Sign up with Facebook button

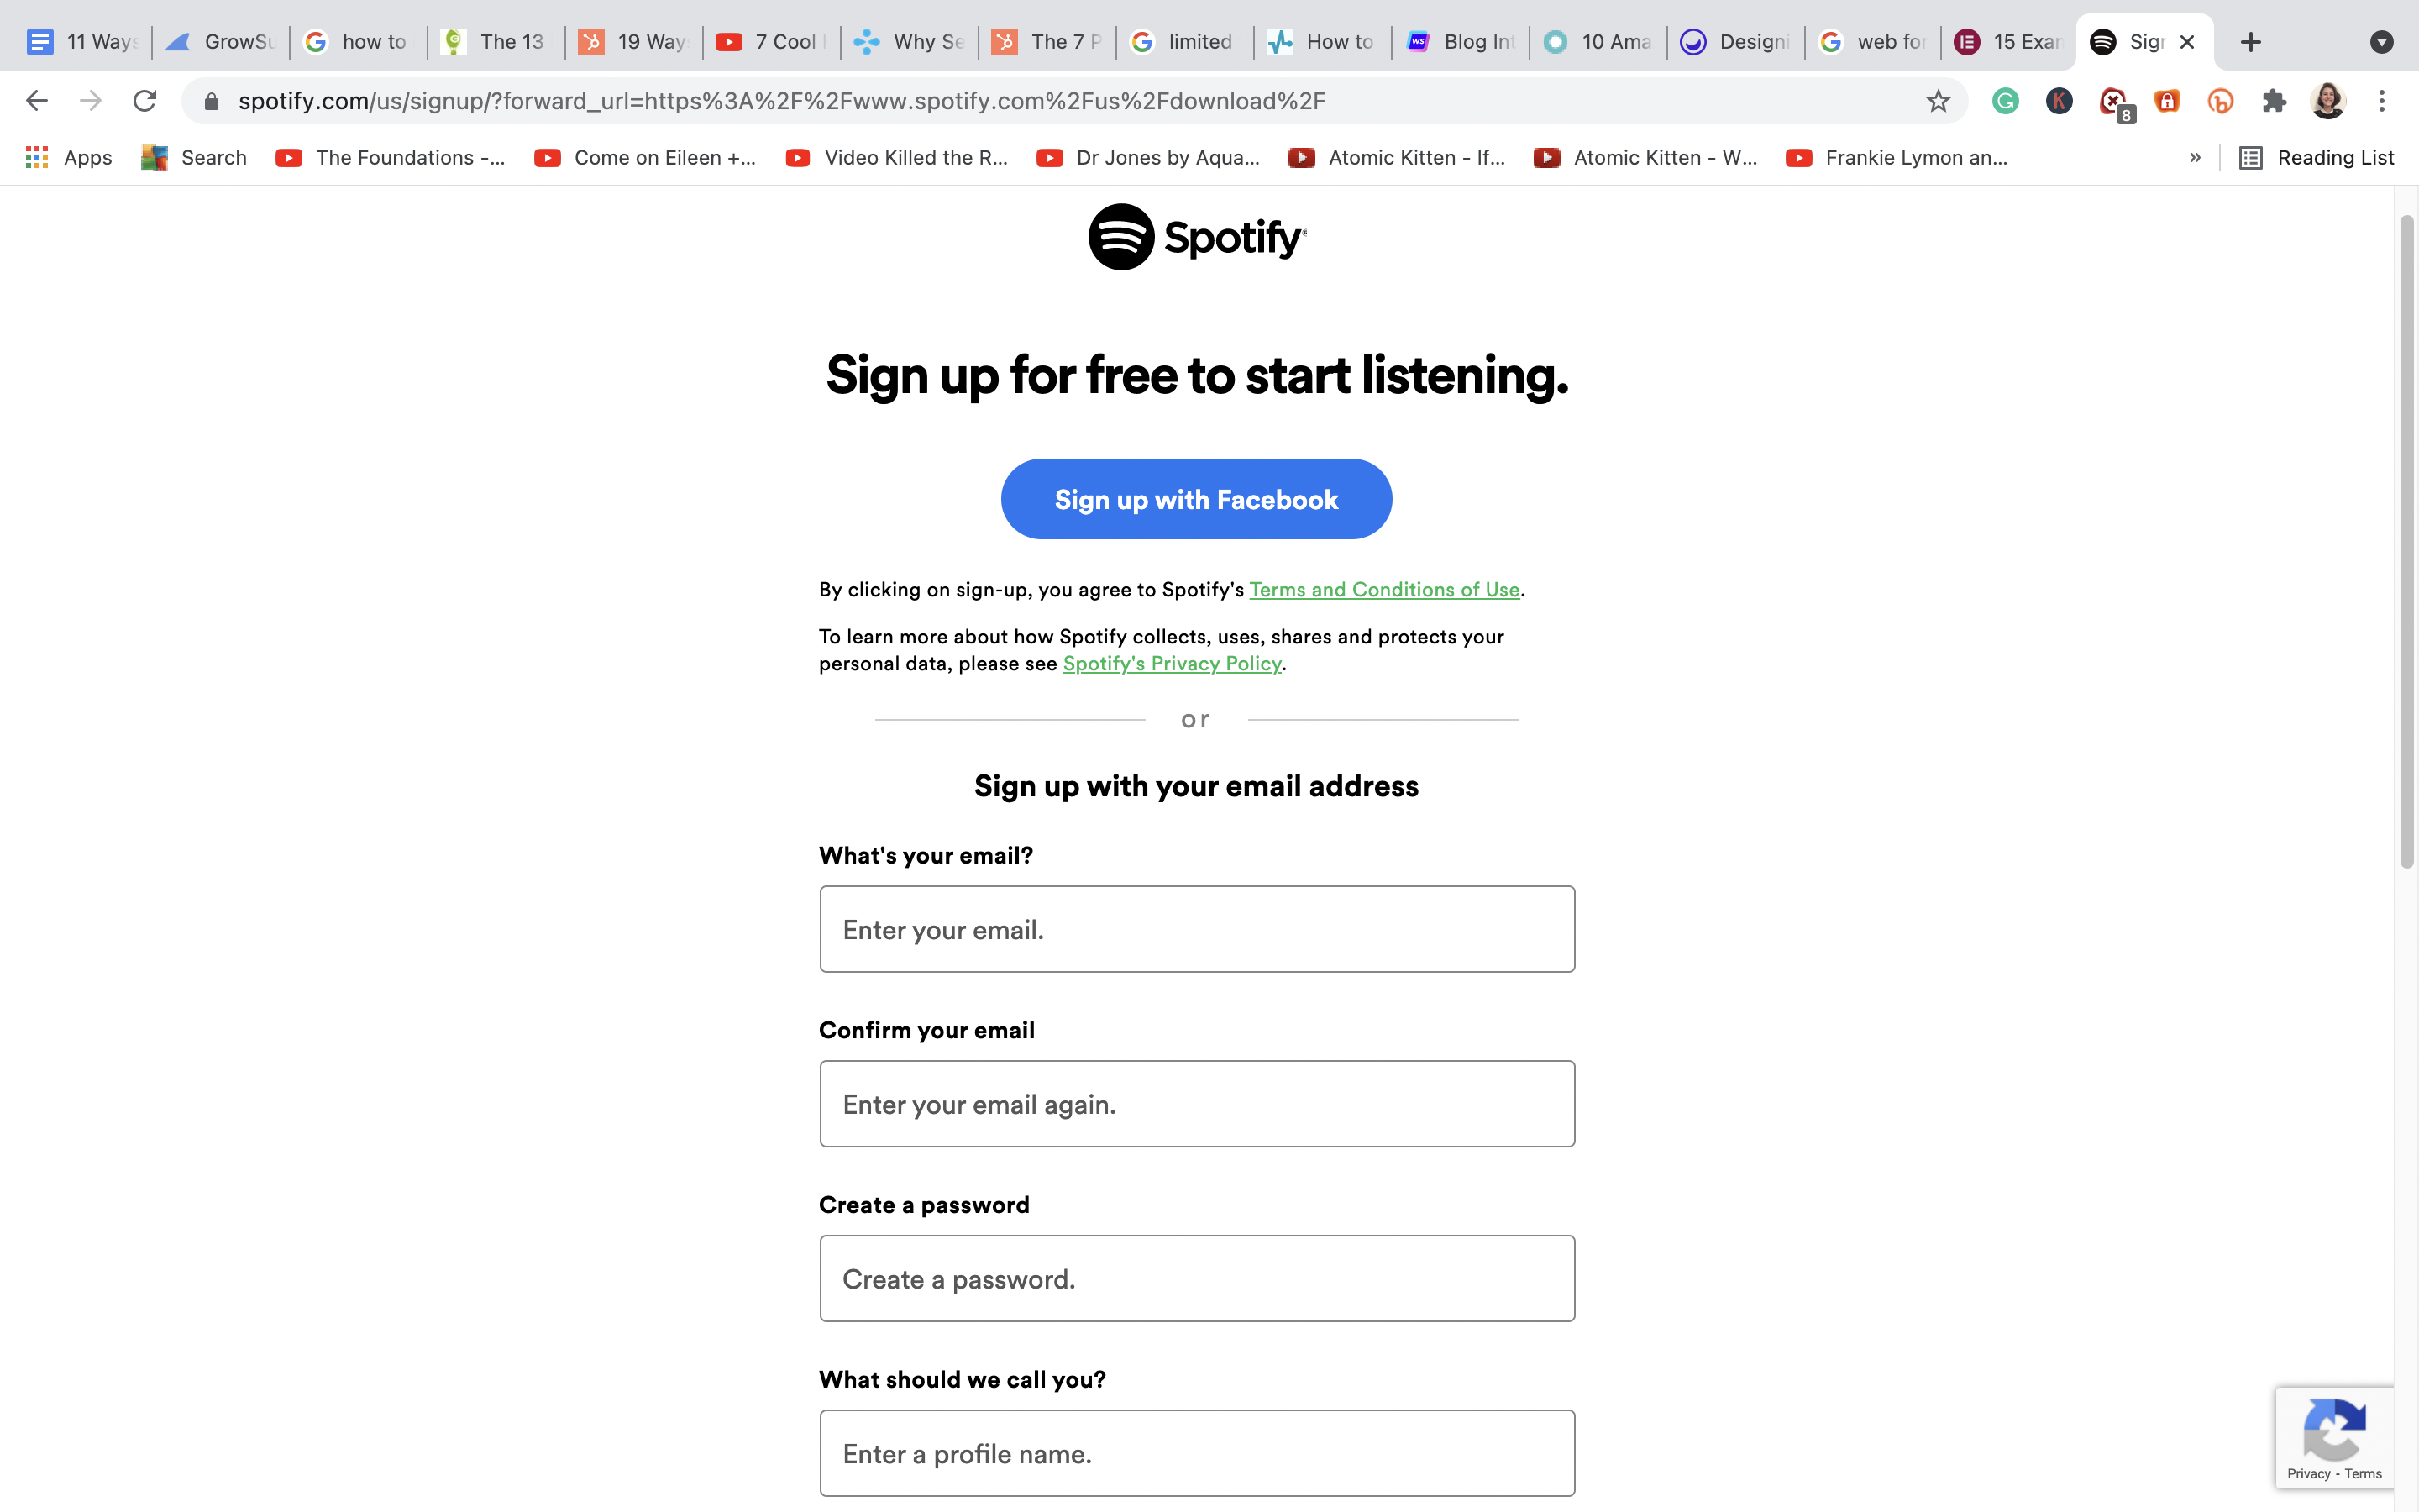pos(1196,498)
